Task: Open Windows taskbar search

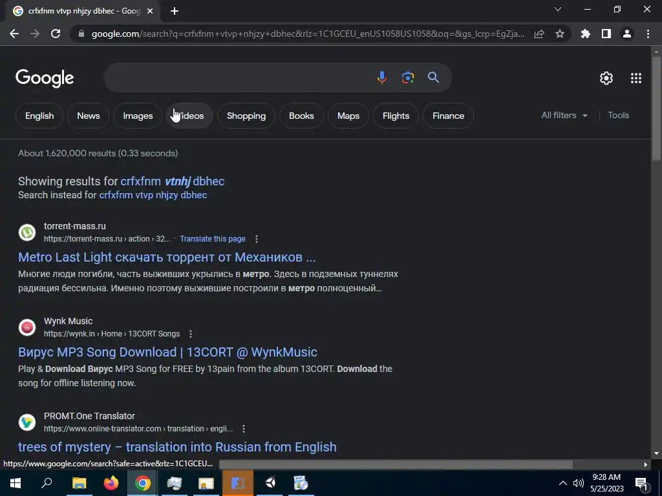Action: (47, 483)
